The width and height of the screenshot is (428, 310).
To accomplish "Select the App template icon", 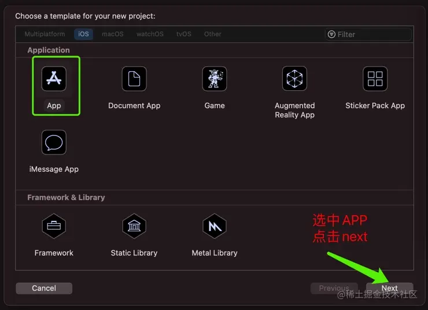I will tap(54, 79).
